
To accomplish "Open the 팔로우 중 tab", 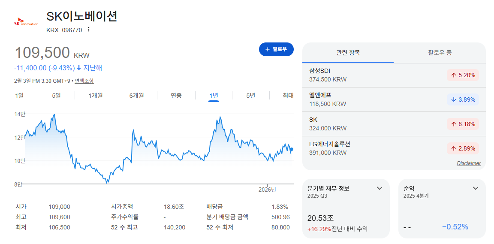I will (x=440, y=53).
